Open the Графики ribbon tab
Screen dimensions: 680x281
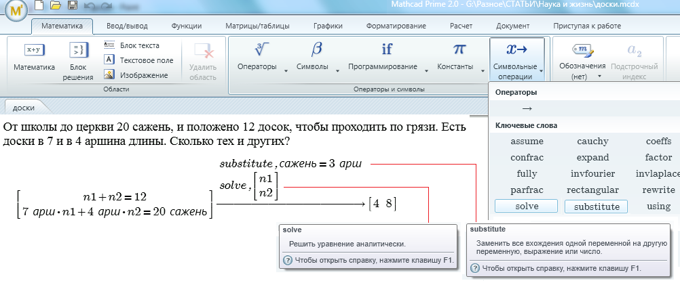(328, 26)
